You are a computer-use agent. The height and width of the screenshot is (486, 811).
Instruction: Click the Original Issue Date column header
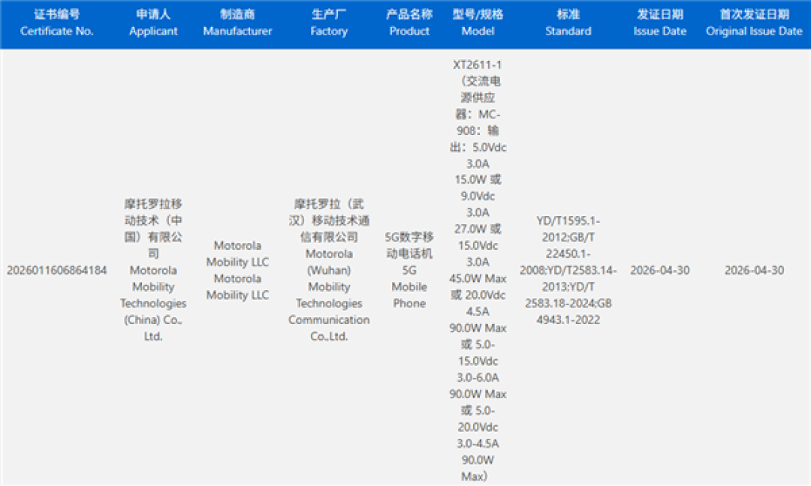tap(754, 23)
